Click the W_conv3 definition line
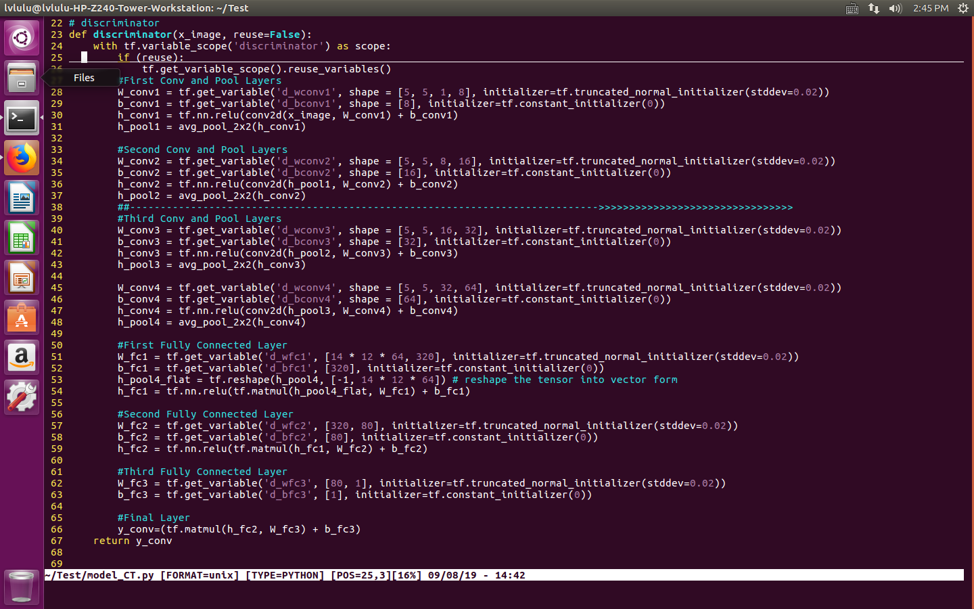 480,230
